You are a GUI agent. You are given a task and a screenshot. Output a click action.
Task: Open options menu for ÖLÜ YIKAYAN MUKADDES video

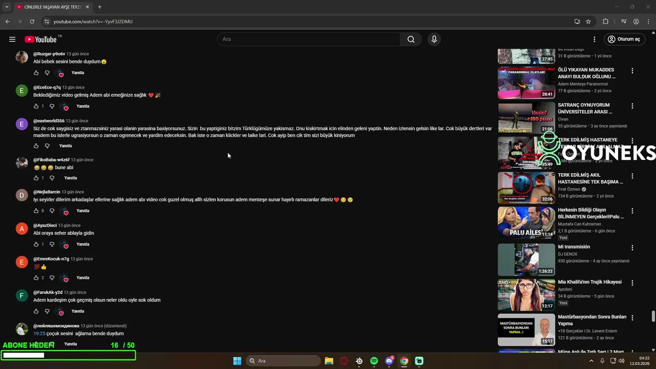pyautogui.click(x=632, y=71)
